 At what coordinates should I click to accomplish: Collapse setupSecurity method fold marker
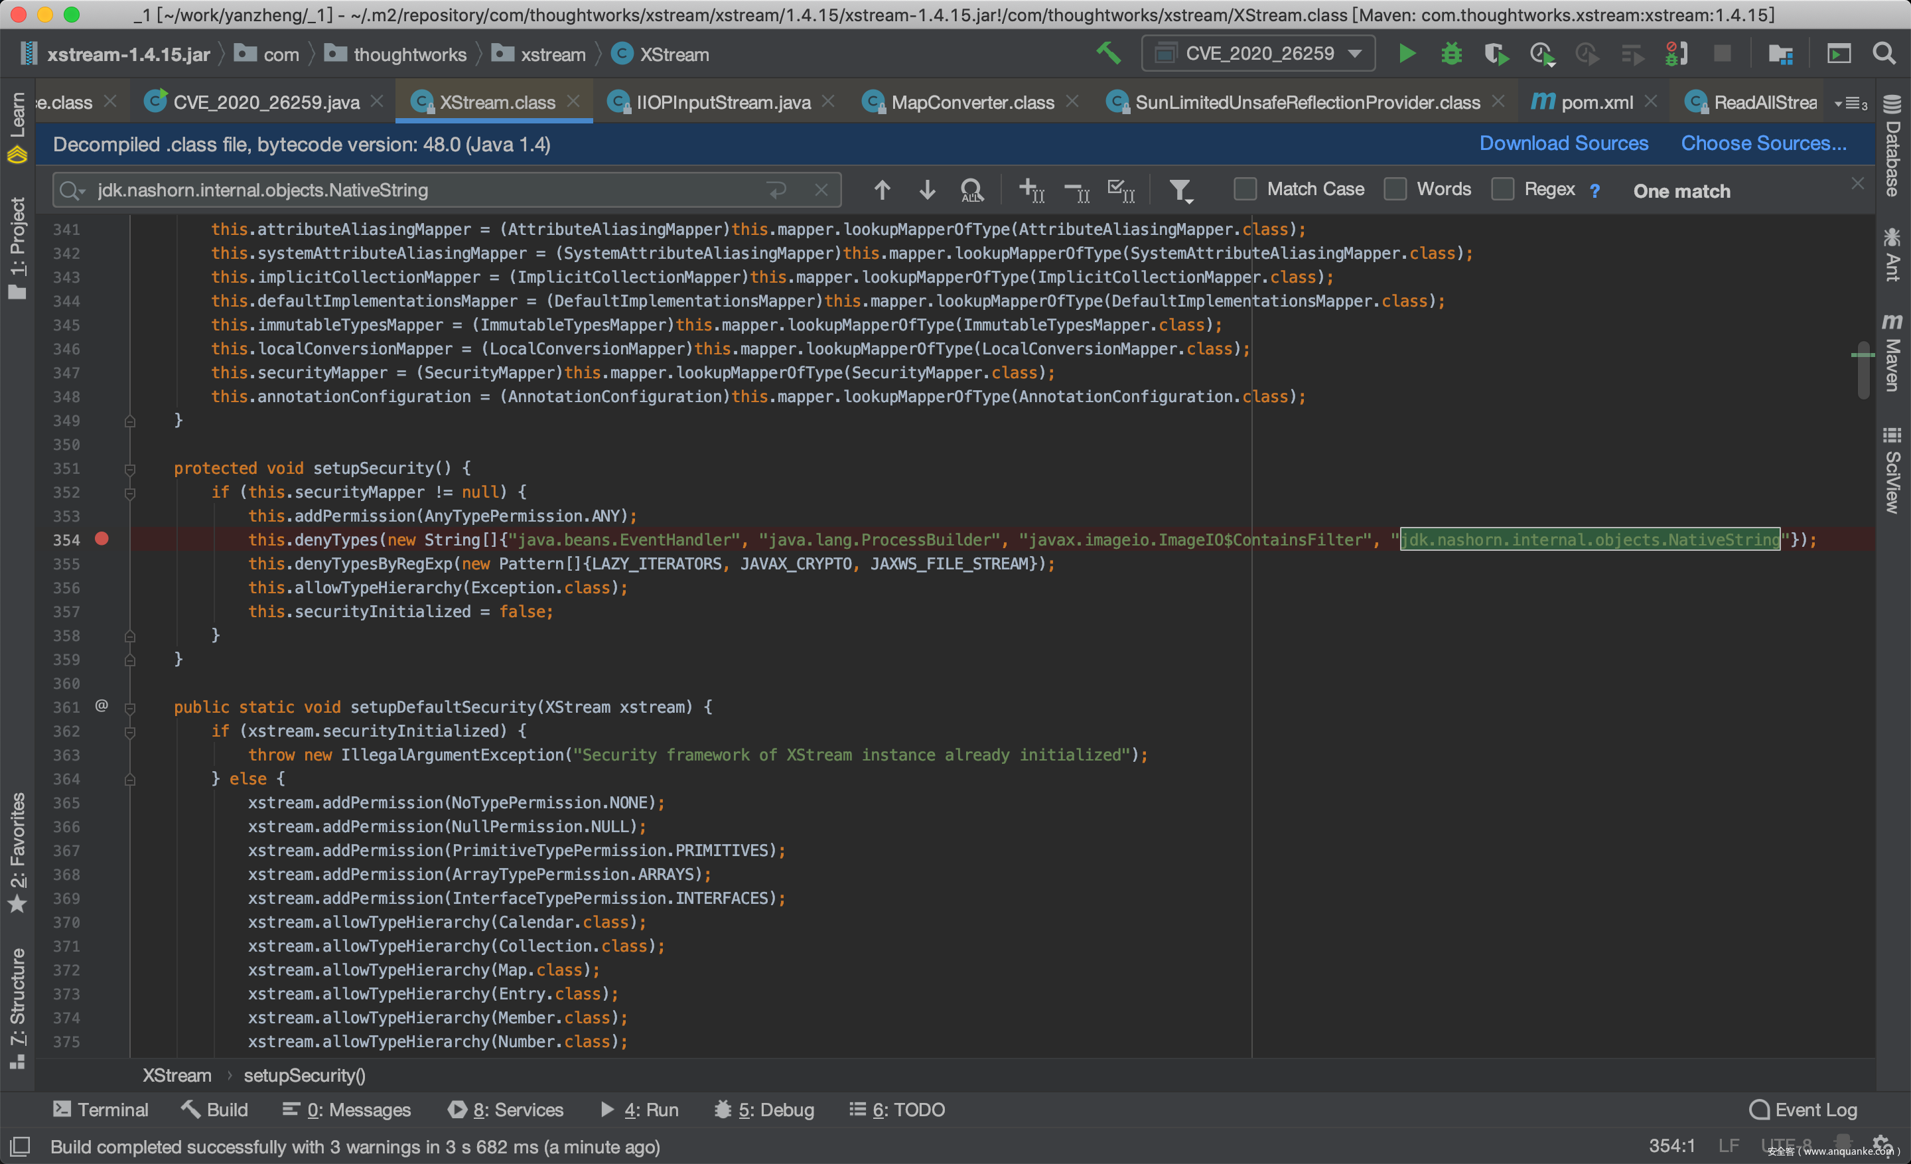pos(130,469)
